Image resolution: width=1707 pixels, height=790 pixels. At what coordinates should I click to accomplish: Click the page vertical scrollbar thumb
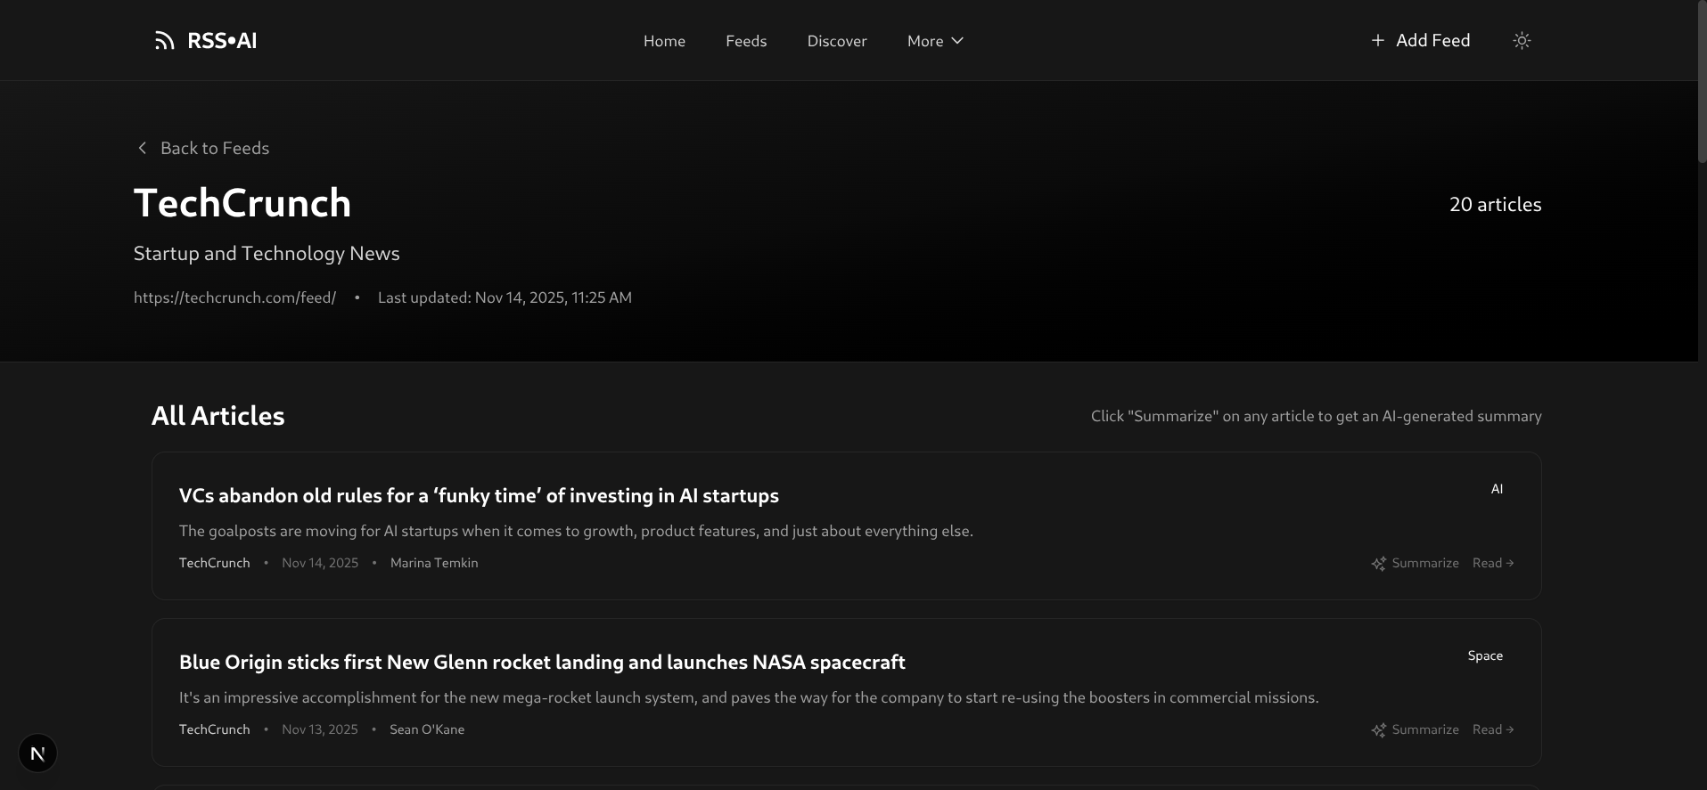point(1702,81)
